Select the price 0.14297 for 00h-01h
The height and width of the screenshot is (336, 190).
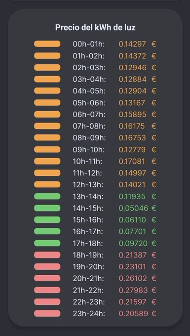(132, 44)
